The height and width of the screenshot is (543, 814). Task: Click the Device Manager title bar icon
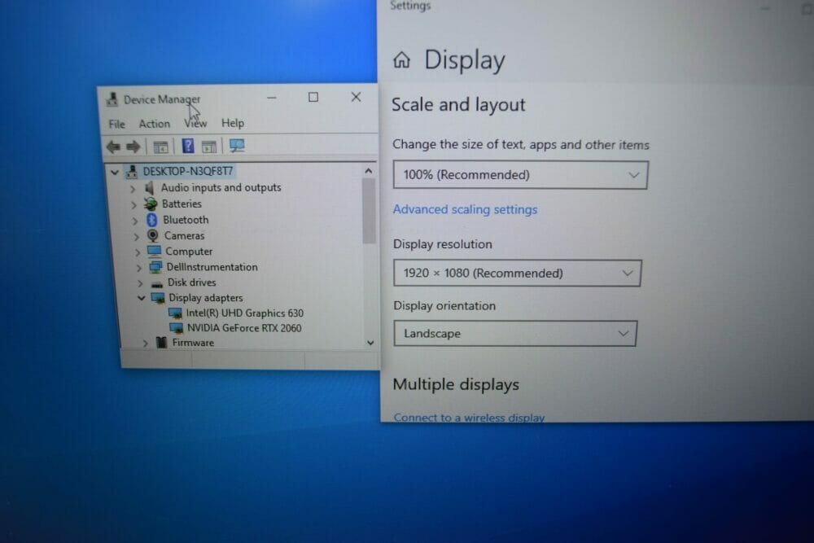[112, 99]
